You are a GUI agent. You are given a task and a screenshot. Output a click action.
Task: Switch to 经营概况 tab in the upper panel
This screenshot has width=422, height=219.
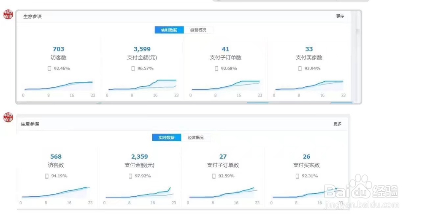click(198, 30)
